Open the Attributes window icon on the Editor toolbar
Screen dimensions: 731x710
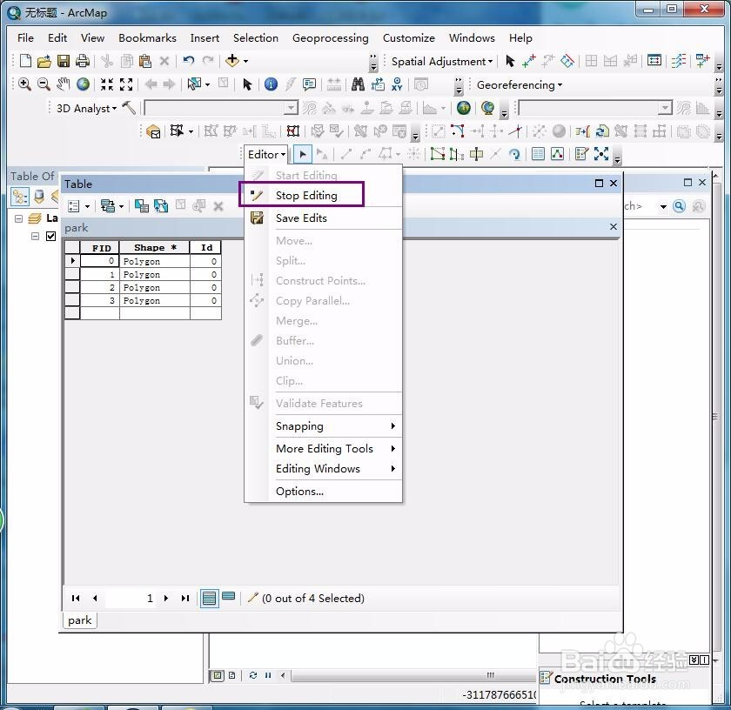538,154
